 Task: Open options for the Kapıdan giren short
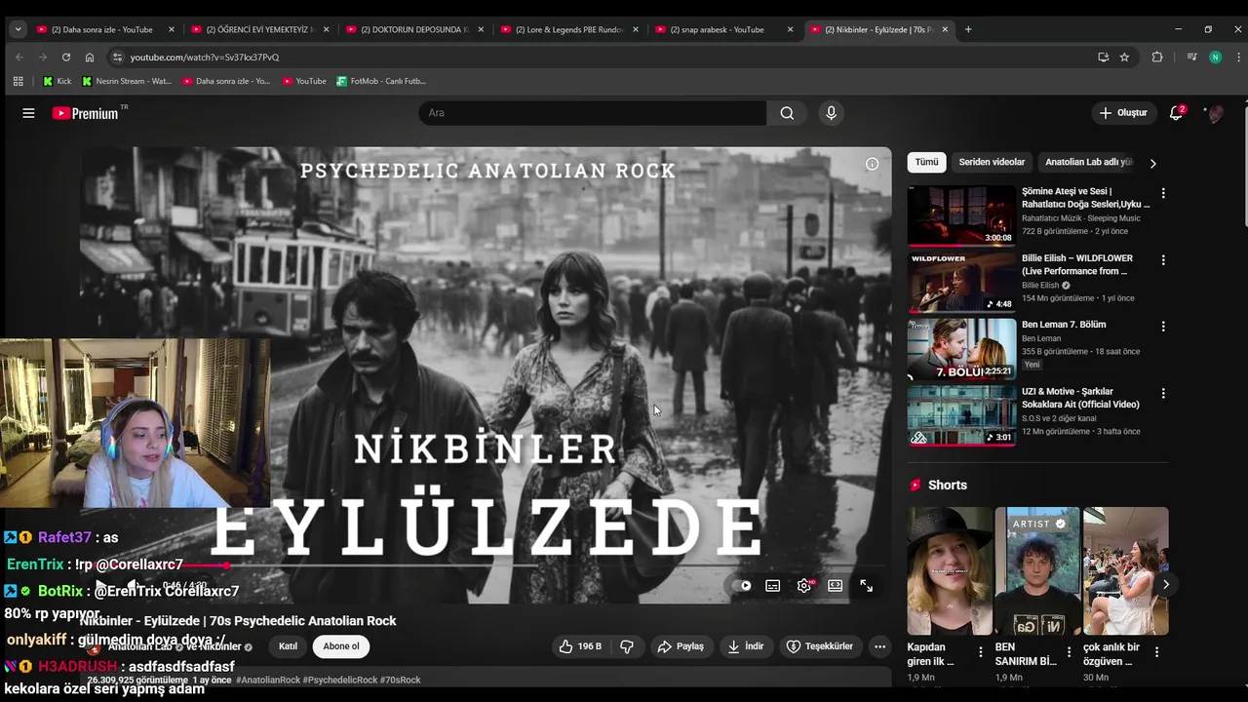pos(981,651)
